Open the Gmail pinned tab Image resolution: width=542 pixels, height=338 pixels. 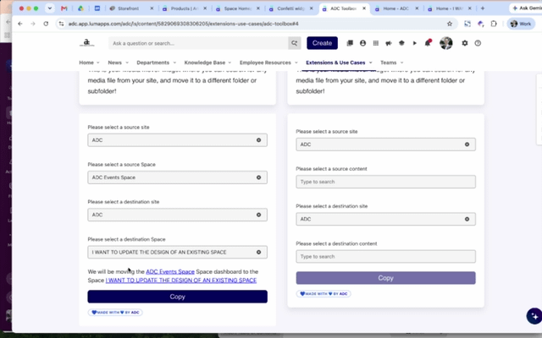point(64,8)
